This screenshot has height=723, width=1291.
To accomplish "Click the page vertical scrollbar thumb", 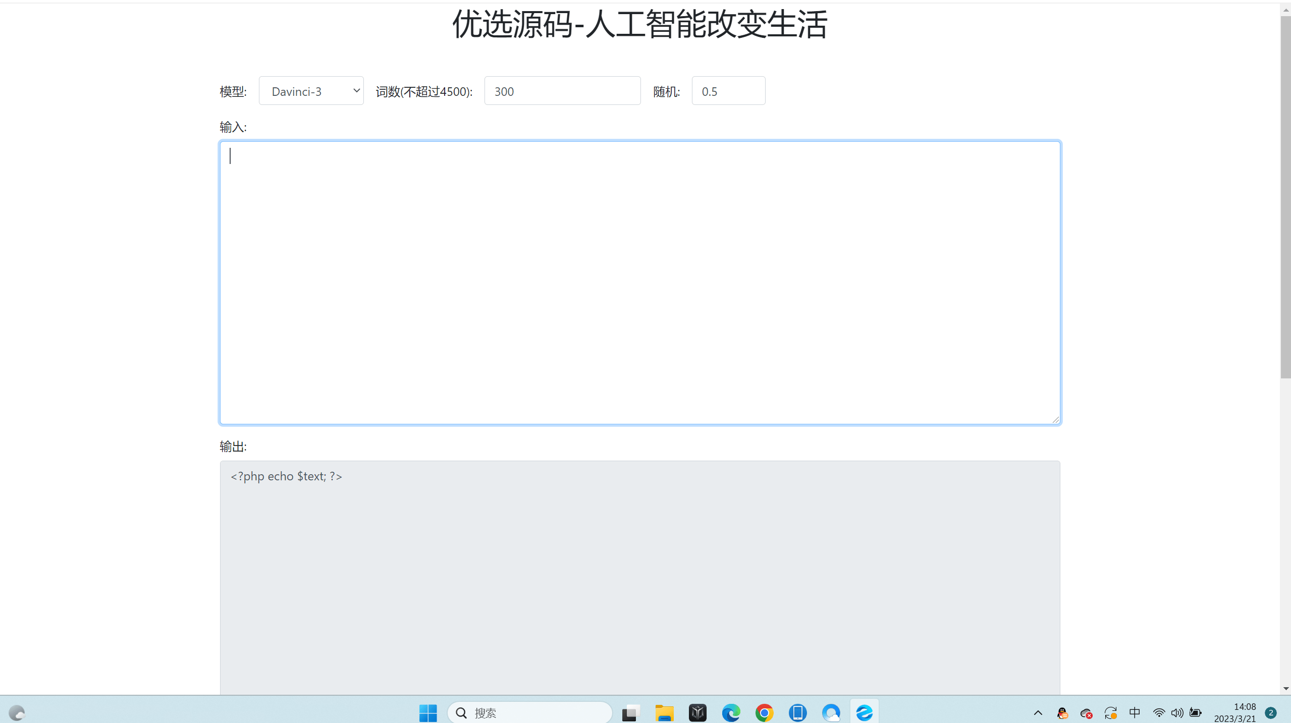I will (1285, 197).
